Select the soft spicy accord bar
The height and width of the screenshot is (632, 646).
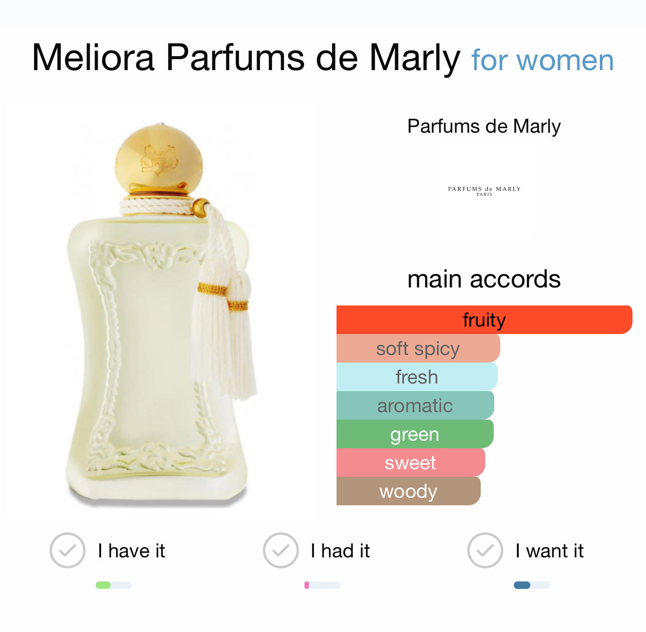(x=418, y=348)
